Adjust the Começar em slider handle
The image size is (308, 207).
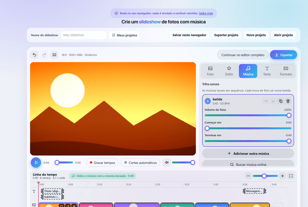pyautogui.click(x=207, y=128)
